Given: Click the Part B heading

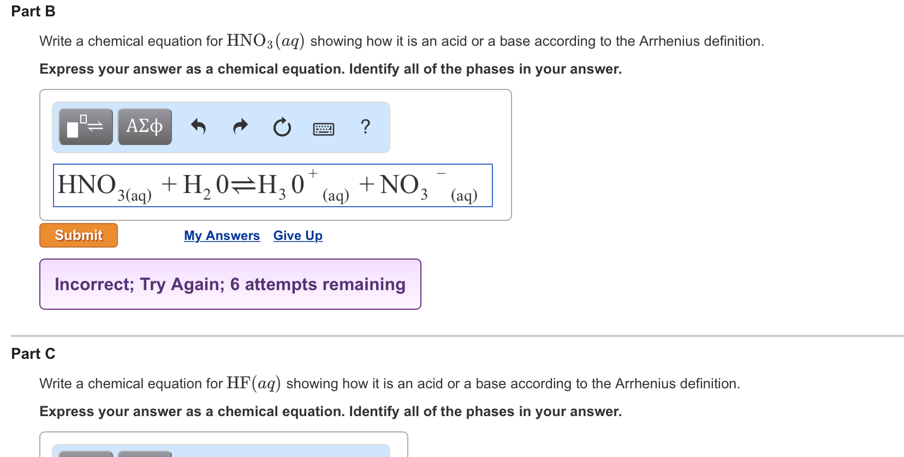Looking at the screenshot, I should click(33, 11).
